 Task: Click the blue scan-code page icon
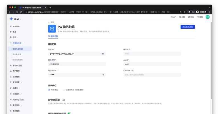[52, 28]
